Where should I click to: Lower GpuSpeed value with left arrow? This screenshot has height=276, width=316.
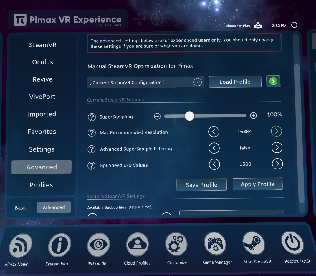point(214,164)
